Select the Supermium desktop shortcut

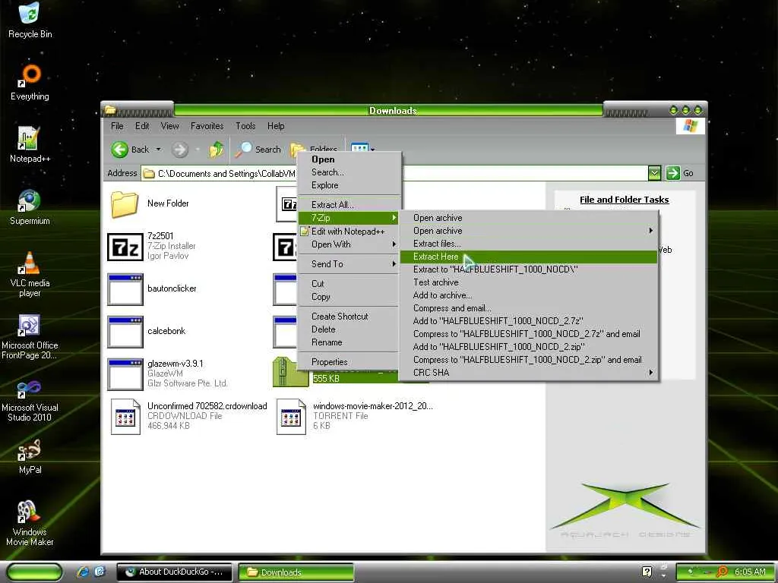pos(30,206)
